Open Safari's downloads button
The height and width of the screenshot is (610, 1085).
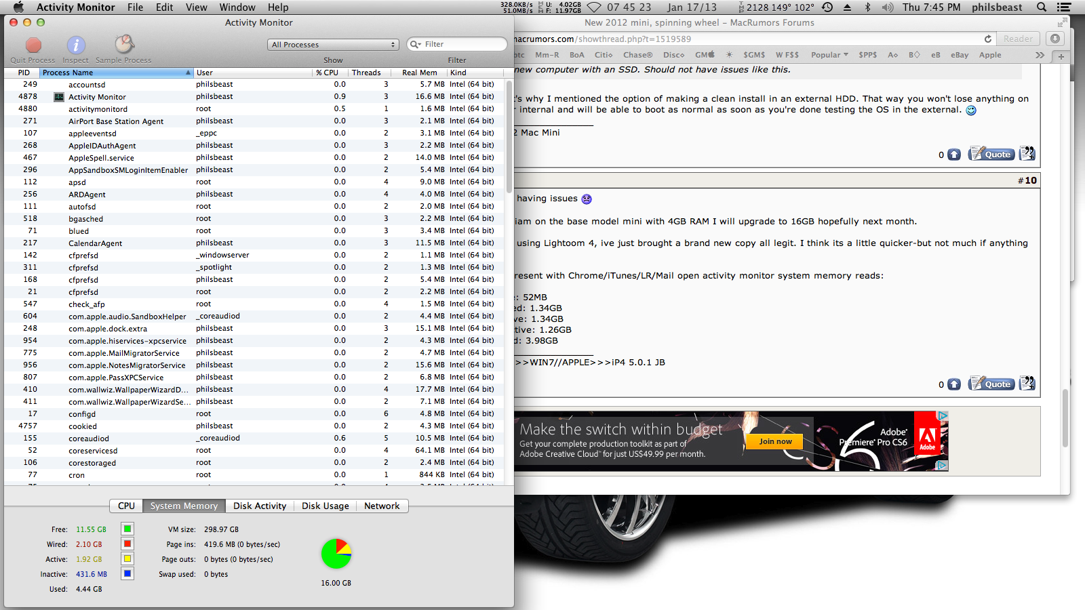pyautogui.click(x=1054, y=39)
